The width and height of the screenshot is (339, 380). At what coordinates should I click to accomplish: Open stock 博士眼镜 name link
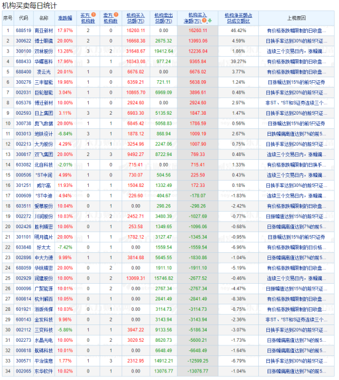tap(44, 41)
